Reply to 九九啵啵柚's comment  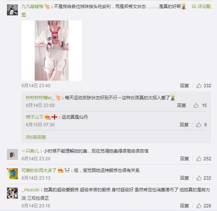[x=185, y=86]
